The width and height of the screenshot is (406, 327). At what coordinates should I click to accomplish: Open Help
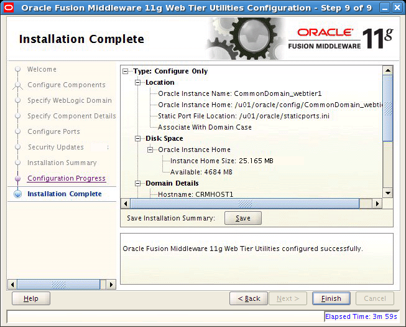pos(31,298)
